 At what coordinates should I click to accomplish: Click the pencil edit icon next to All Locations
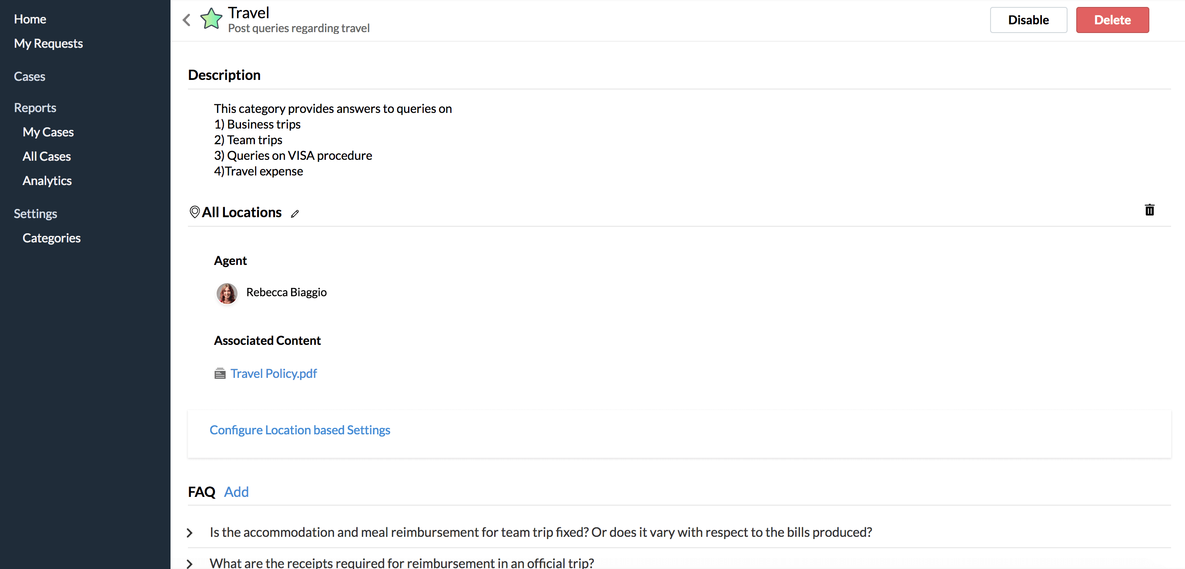pyautogui.click(x=295, y=214)
